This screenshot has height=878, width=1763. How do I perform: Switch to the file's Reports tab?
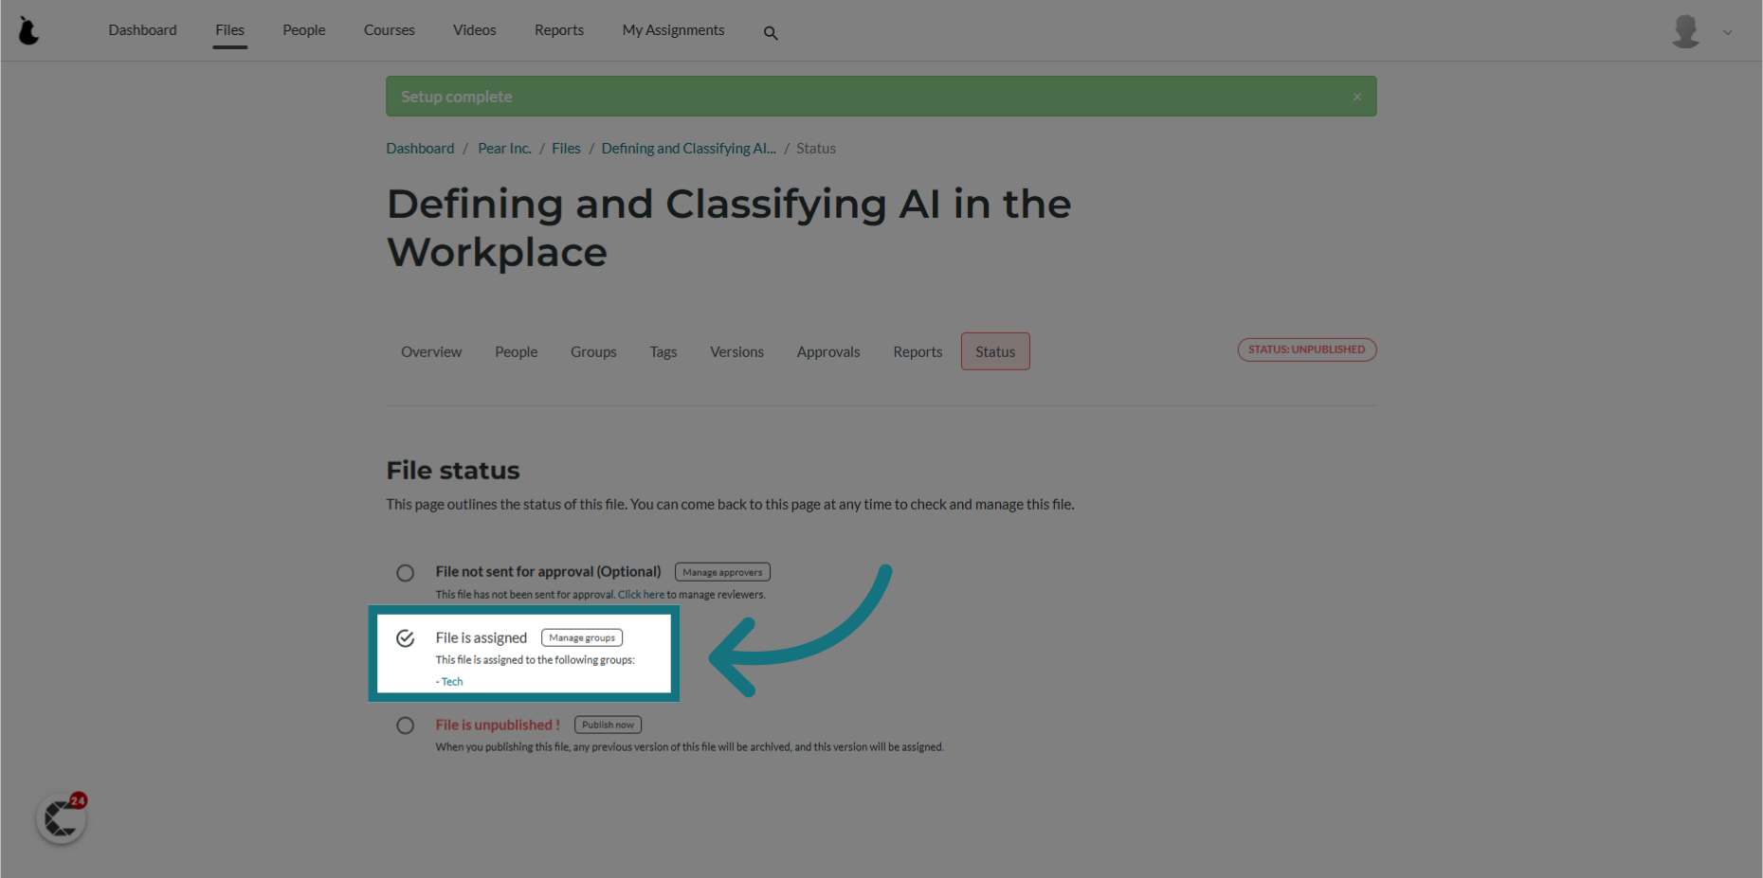point(918,352)
